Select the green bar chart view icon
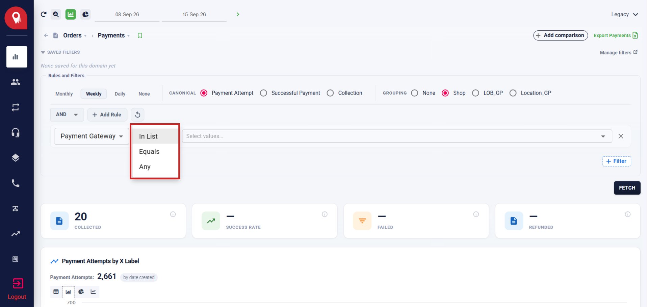This screenshot has height=307, width=648. click(x=71, y=14)
